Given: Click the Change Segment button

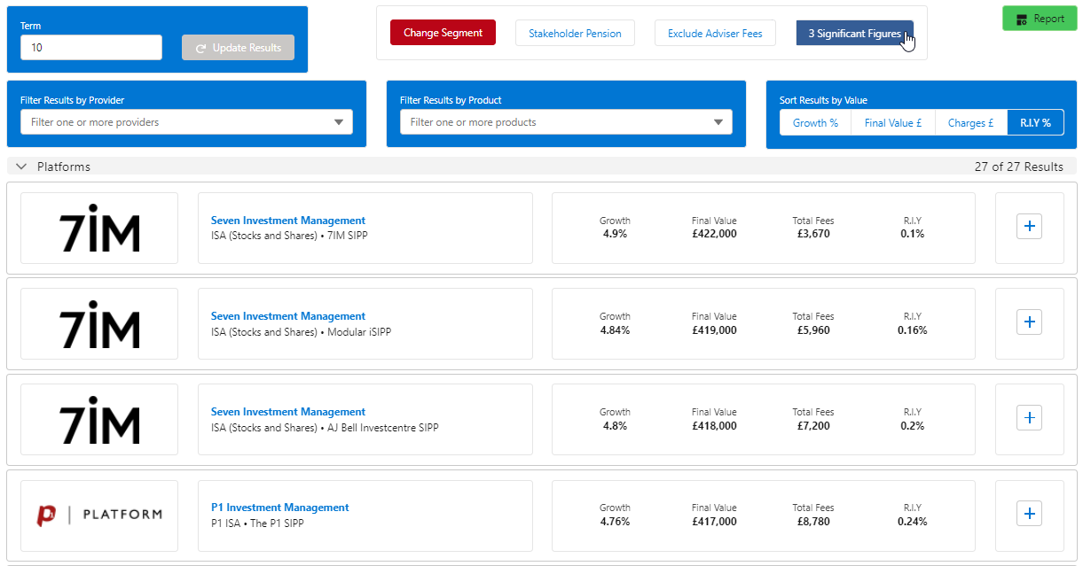Looking at the screenshot, I should click(x=443, y=33).
